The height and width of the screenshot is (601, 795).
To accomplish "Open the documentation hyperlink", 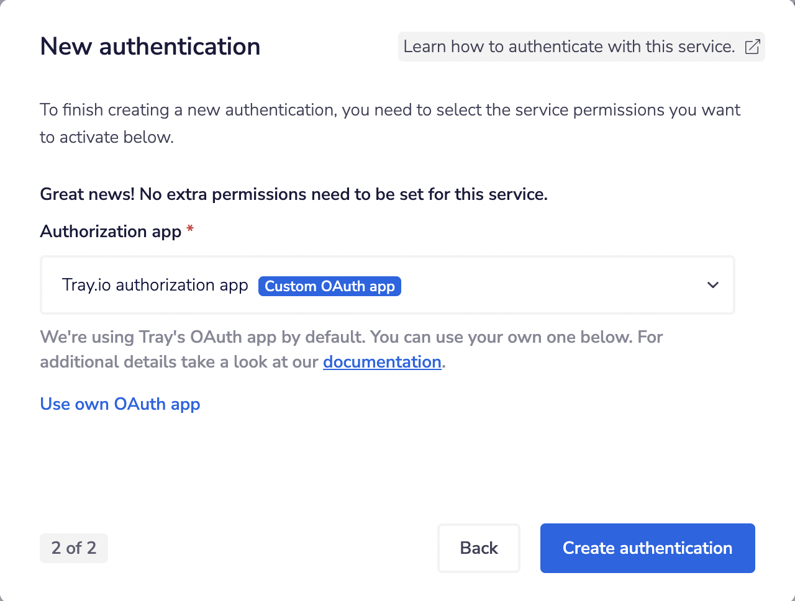I will tap(382, 362).
